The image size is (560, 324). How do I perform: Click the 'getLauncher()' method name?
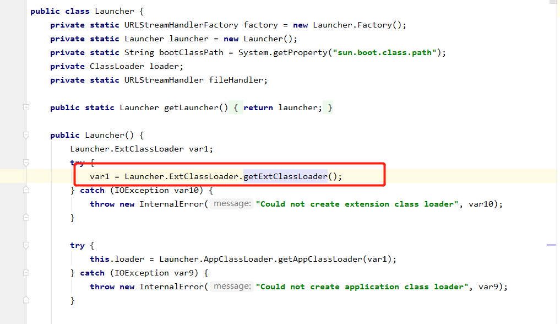tap(195, 107)
